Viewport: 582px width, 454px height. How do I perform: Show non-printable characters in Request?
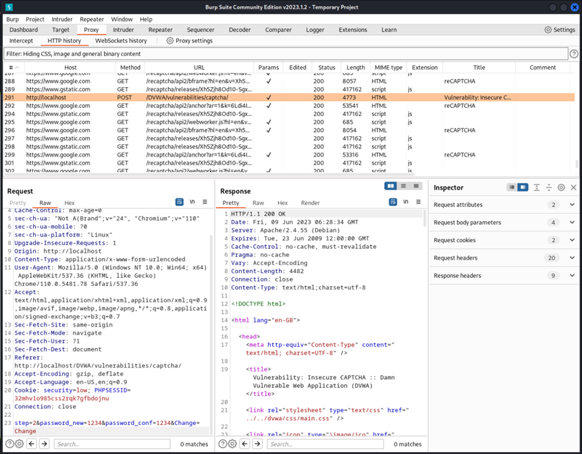pyautogui.click(x=192, y=202)
